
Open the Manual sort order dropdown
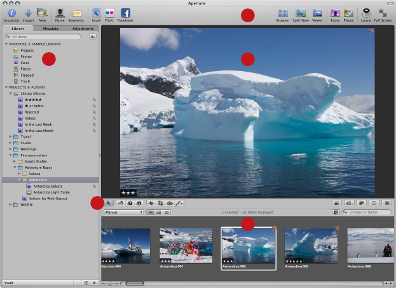pyautogui.click(x=123, y=212)
